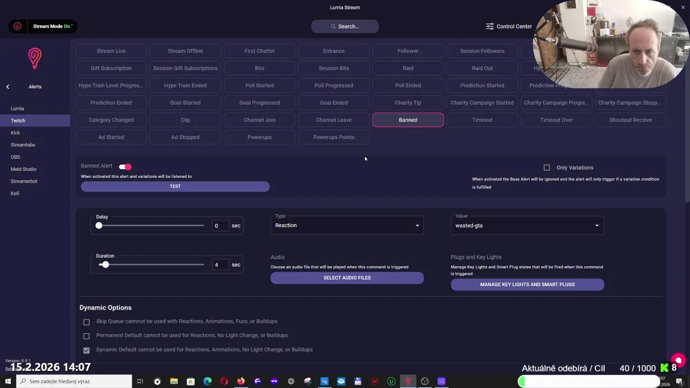Select the Charity Tip alert
Viewport: 690px width, 388px height.
[408, 103]
